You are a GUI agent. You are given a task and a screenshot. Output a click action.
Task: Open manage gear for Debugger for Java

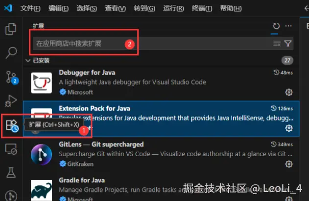pos(289,92)
